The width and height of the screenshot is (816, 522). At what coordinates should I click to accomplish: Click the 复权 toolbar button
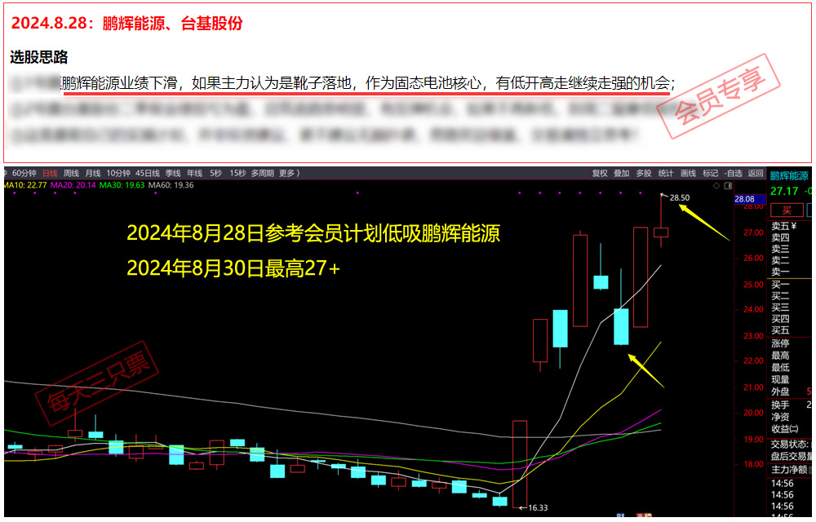[x=600, y=173]
